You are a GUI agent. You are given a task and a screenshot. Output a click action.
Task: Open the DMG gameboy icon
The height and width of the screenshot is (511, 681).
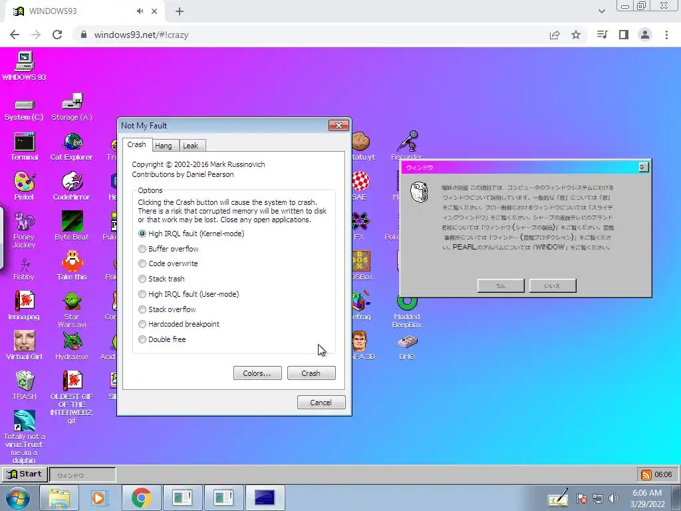point(407,347)
